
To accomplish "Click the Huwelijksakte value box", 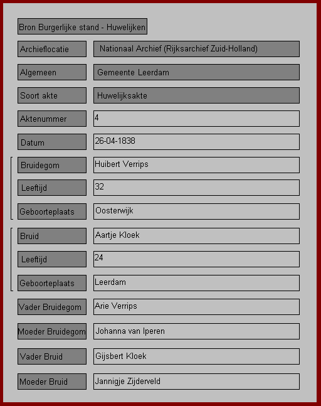I will point(196,95).
